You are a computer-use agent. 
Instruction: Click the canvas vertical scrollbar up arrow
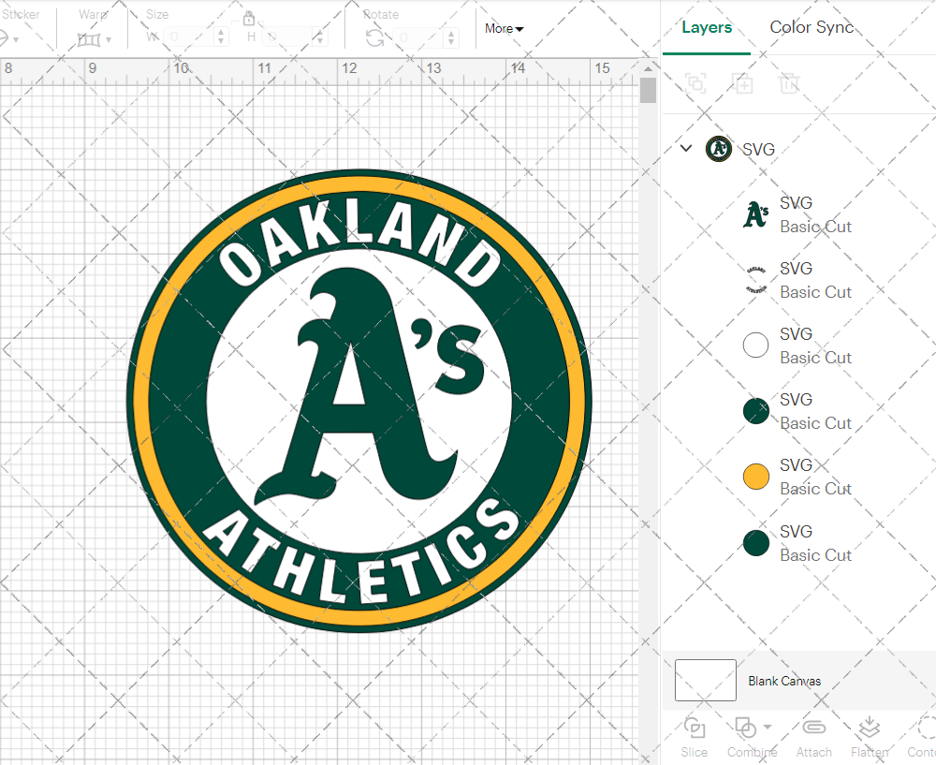coord(649,68)
